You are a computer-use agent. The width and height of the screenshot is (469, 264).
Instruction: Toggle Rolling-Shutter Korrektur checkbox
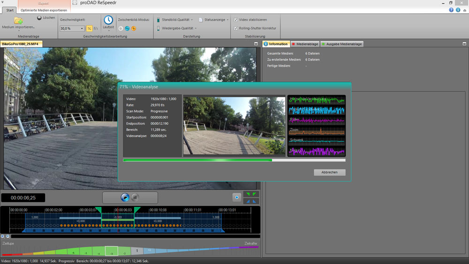(x=235, y=28)
